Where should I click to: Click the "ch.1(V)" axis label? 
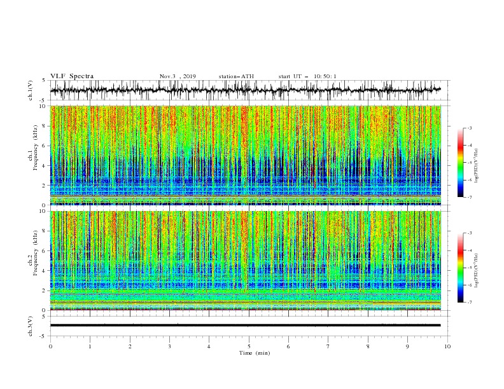click(x=31, y=90)
